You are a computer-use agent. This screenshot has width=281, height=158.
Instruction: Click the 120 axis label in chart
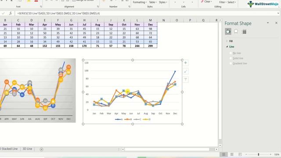(86, 63)
